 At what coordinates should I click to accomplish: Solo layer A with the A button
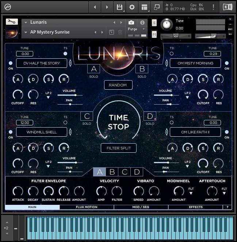[x=94, y=69]
